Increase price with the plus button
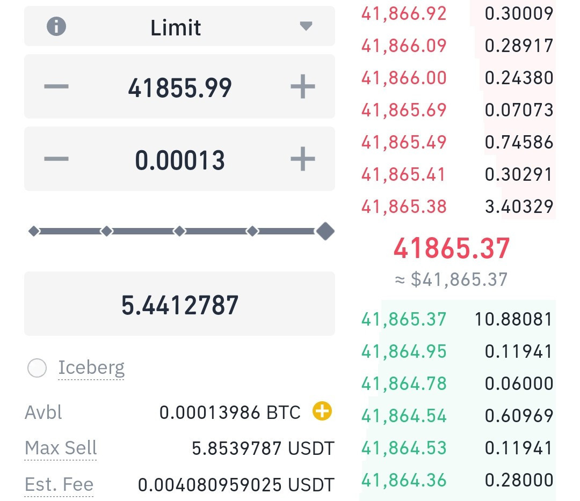Screen dimensions: 580x501 click(302, 86)
